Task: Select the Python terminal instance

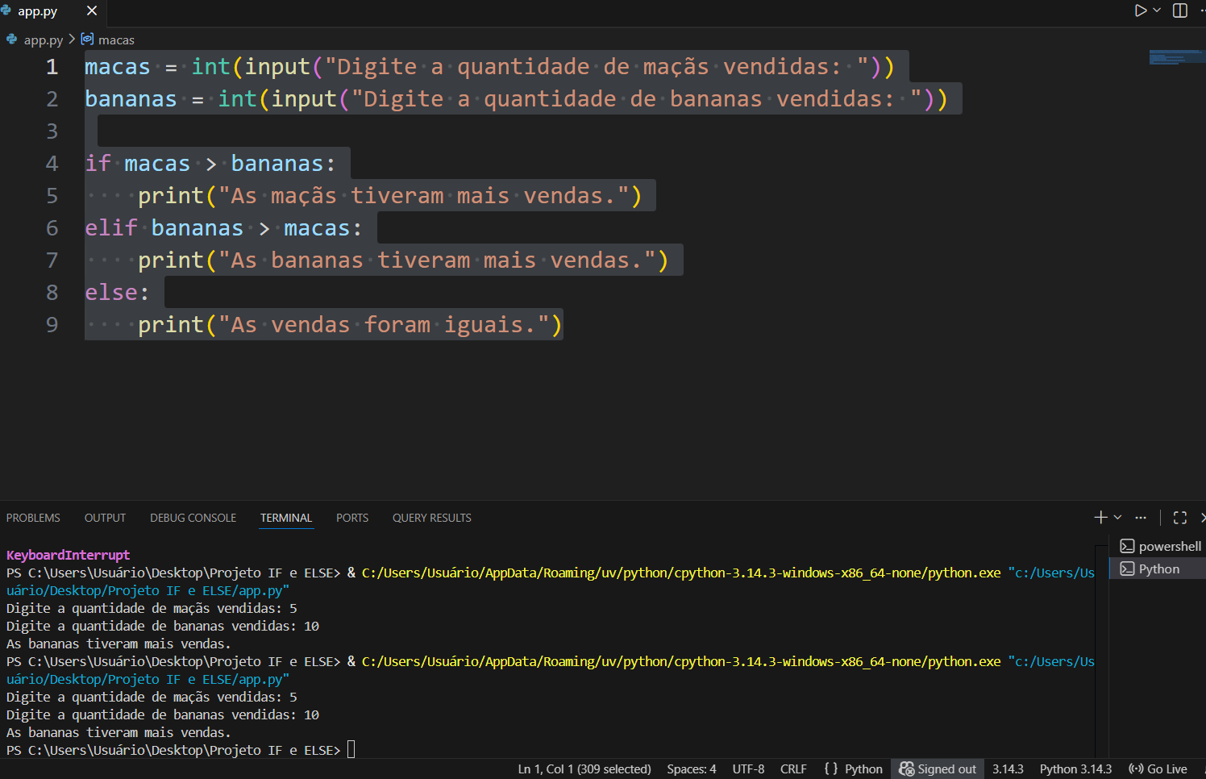Action: 1158,569
